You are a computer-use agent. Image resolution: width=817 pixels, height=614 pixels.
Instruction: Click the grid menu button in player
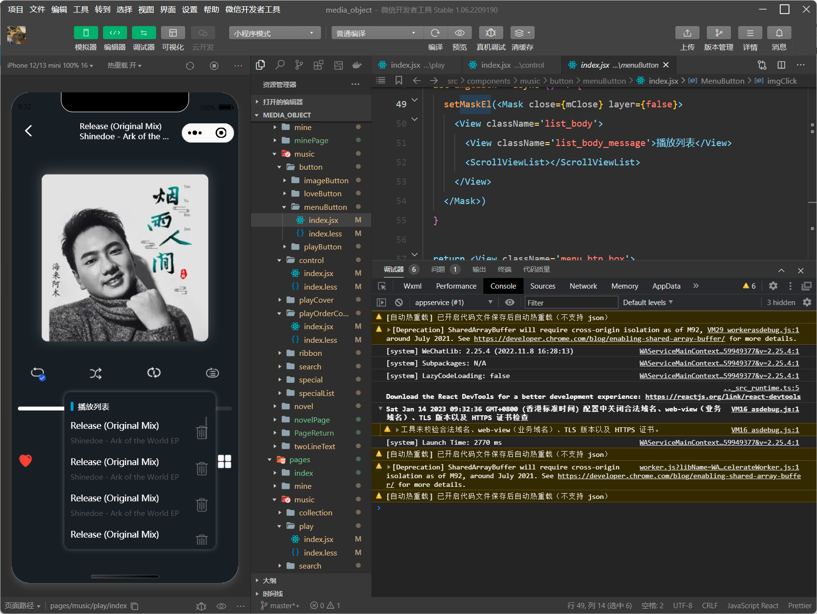[224, 461]
